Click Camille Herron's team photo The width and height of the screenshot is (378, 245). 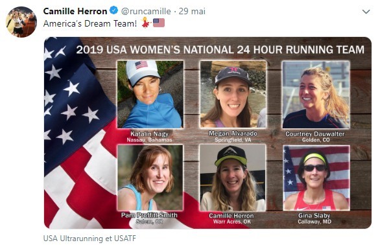coord(233,178)
